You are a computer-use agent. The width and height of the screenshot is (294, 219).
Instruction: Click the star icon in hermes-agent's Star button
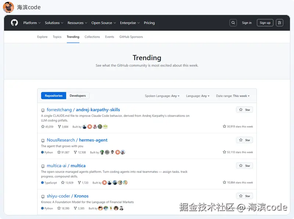[x=241, y=140]
